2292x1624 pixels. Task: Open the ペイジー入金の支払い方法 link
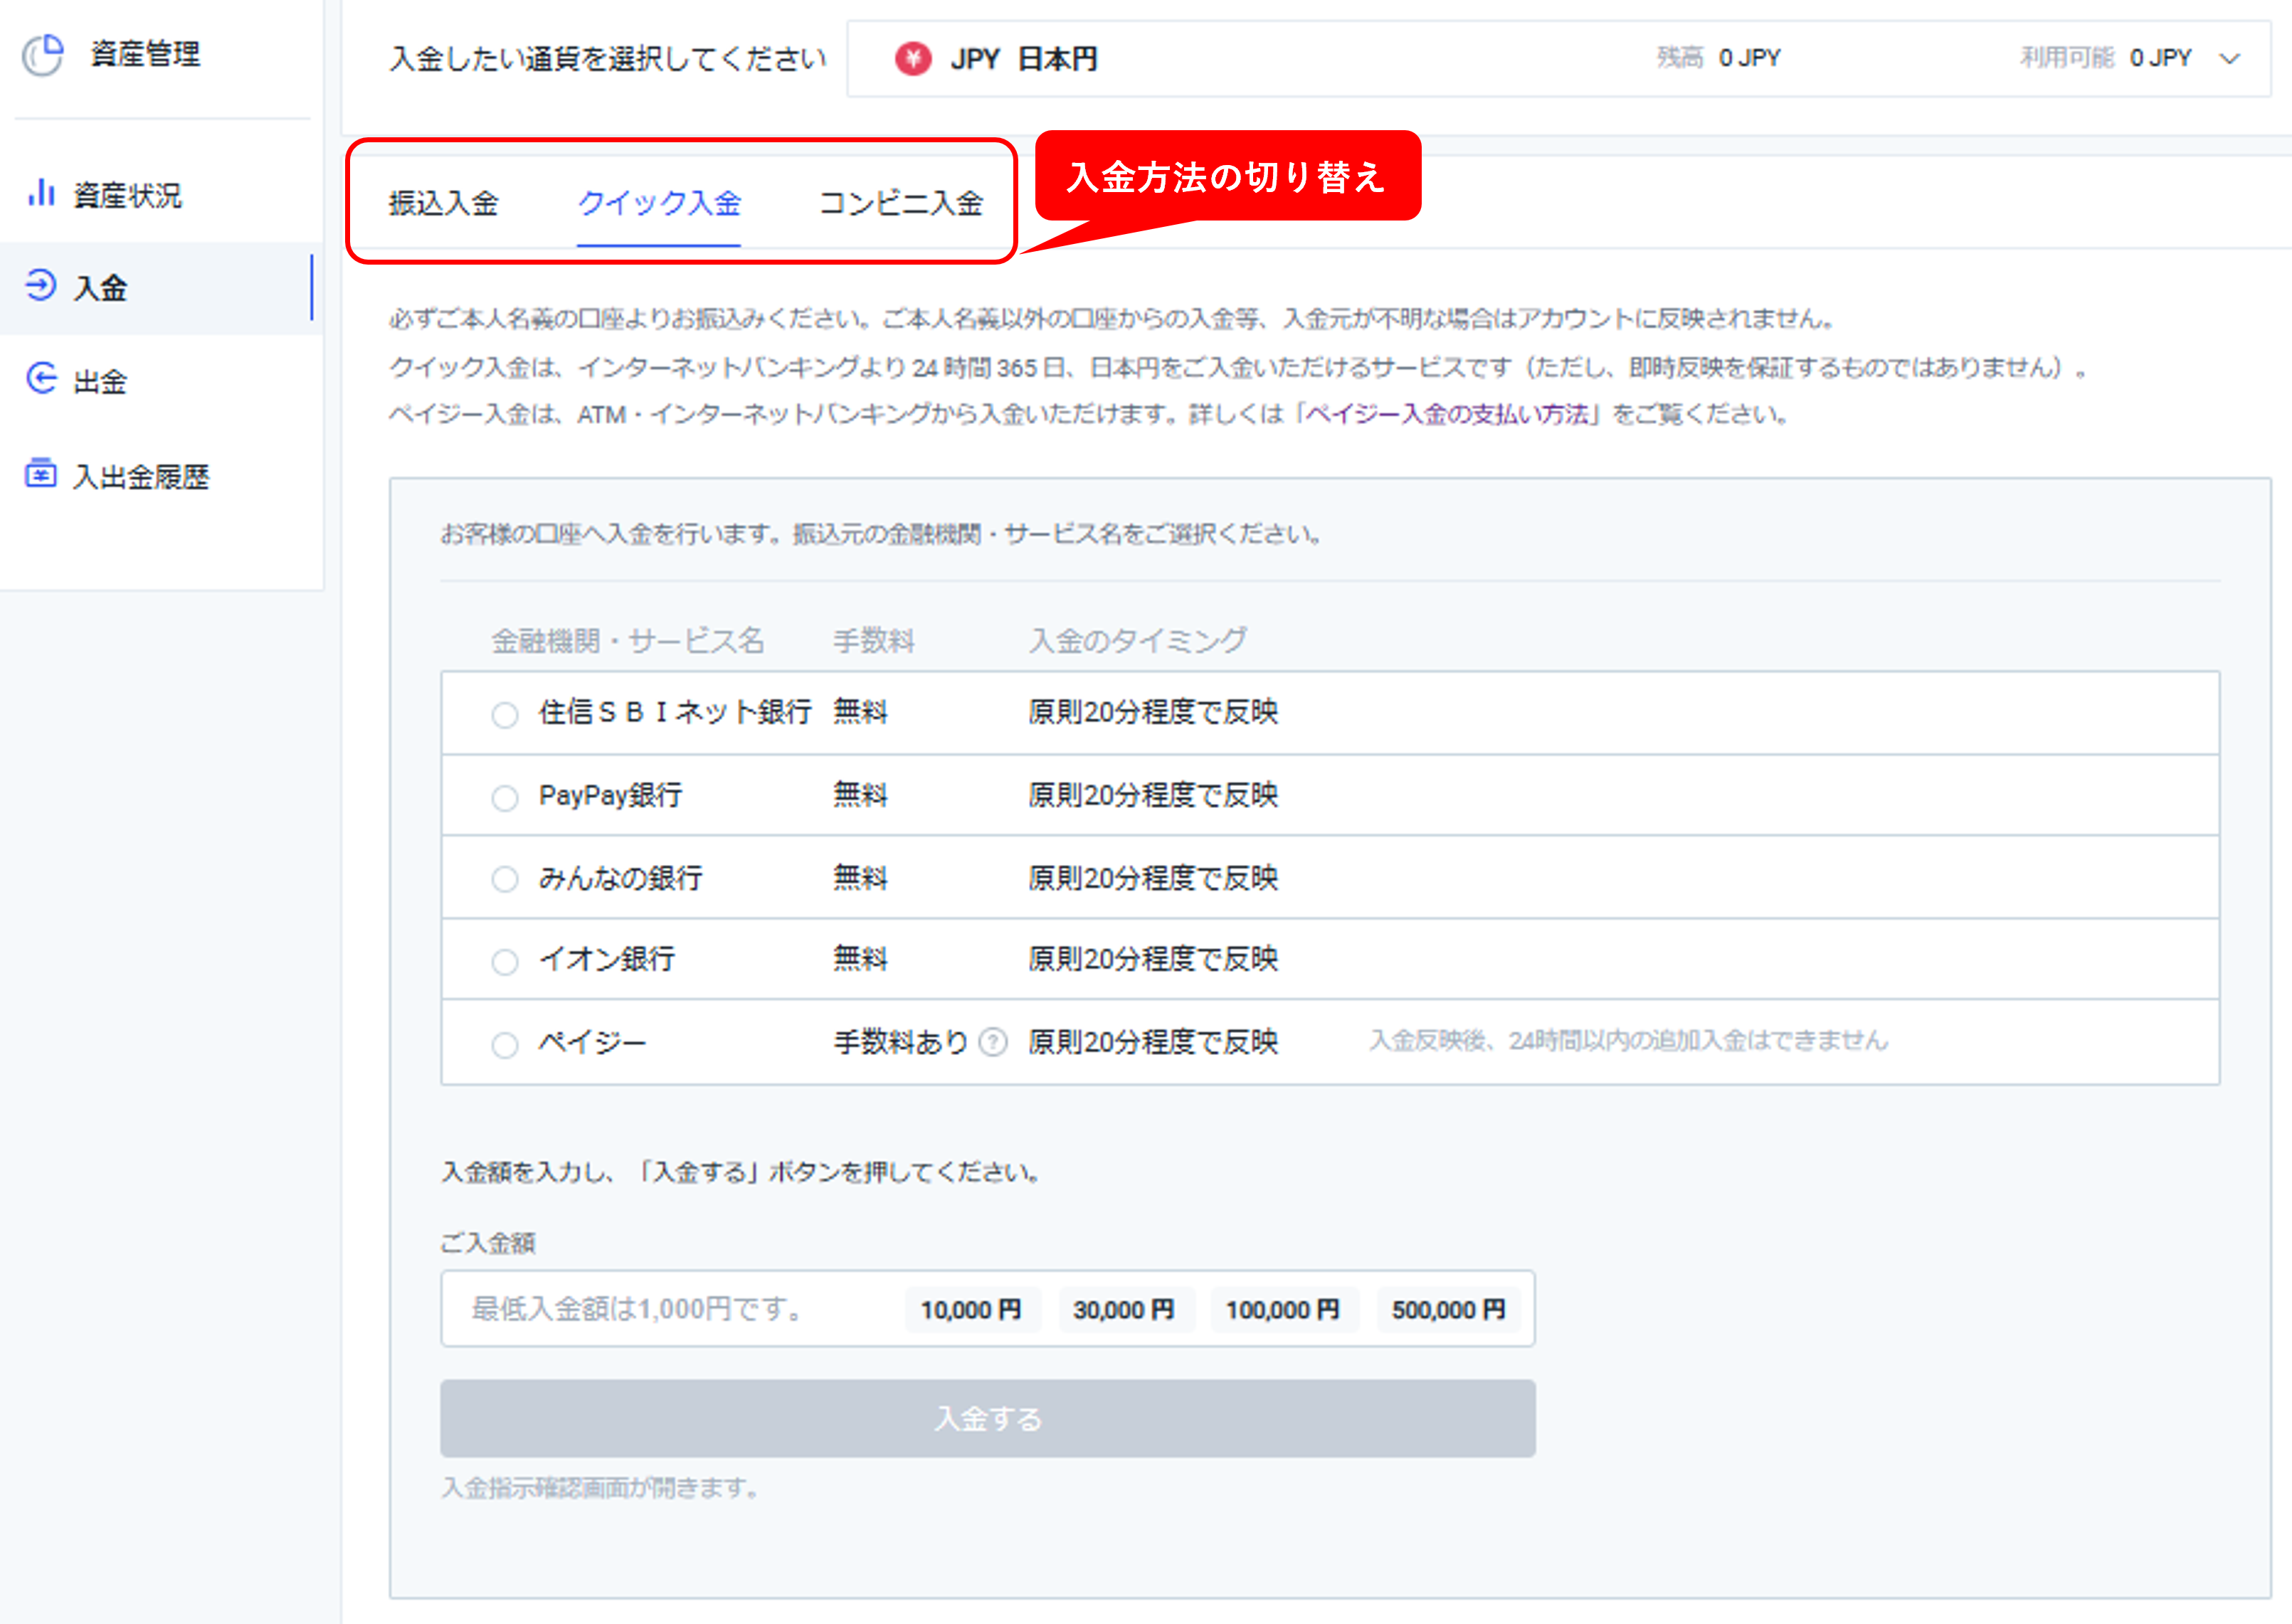pyautogui.click(x=1447, y=414)
